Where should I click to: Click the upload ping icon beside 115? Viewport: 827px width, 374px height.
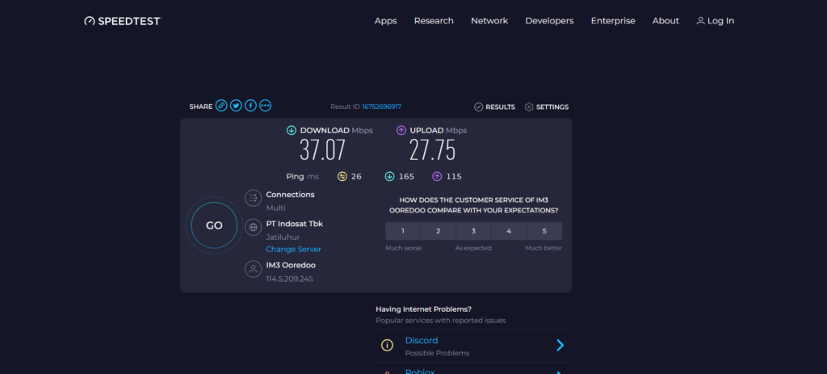pyautogui.click(x=437, y=176)
